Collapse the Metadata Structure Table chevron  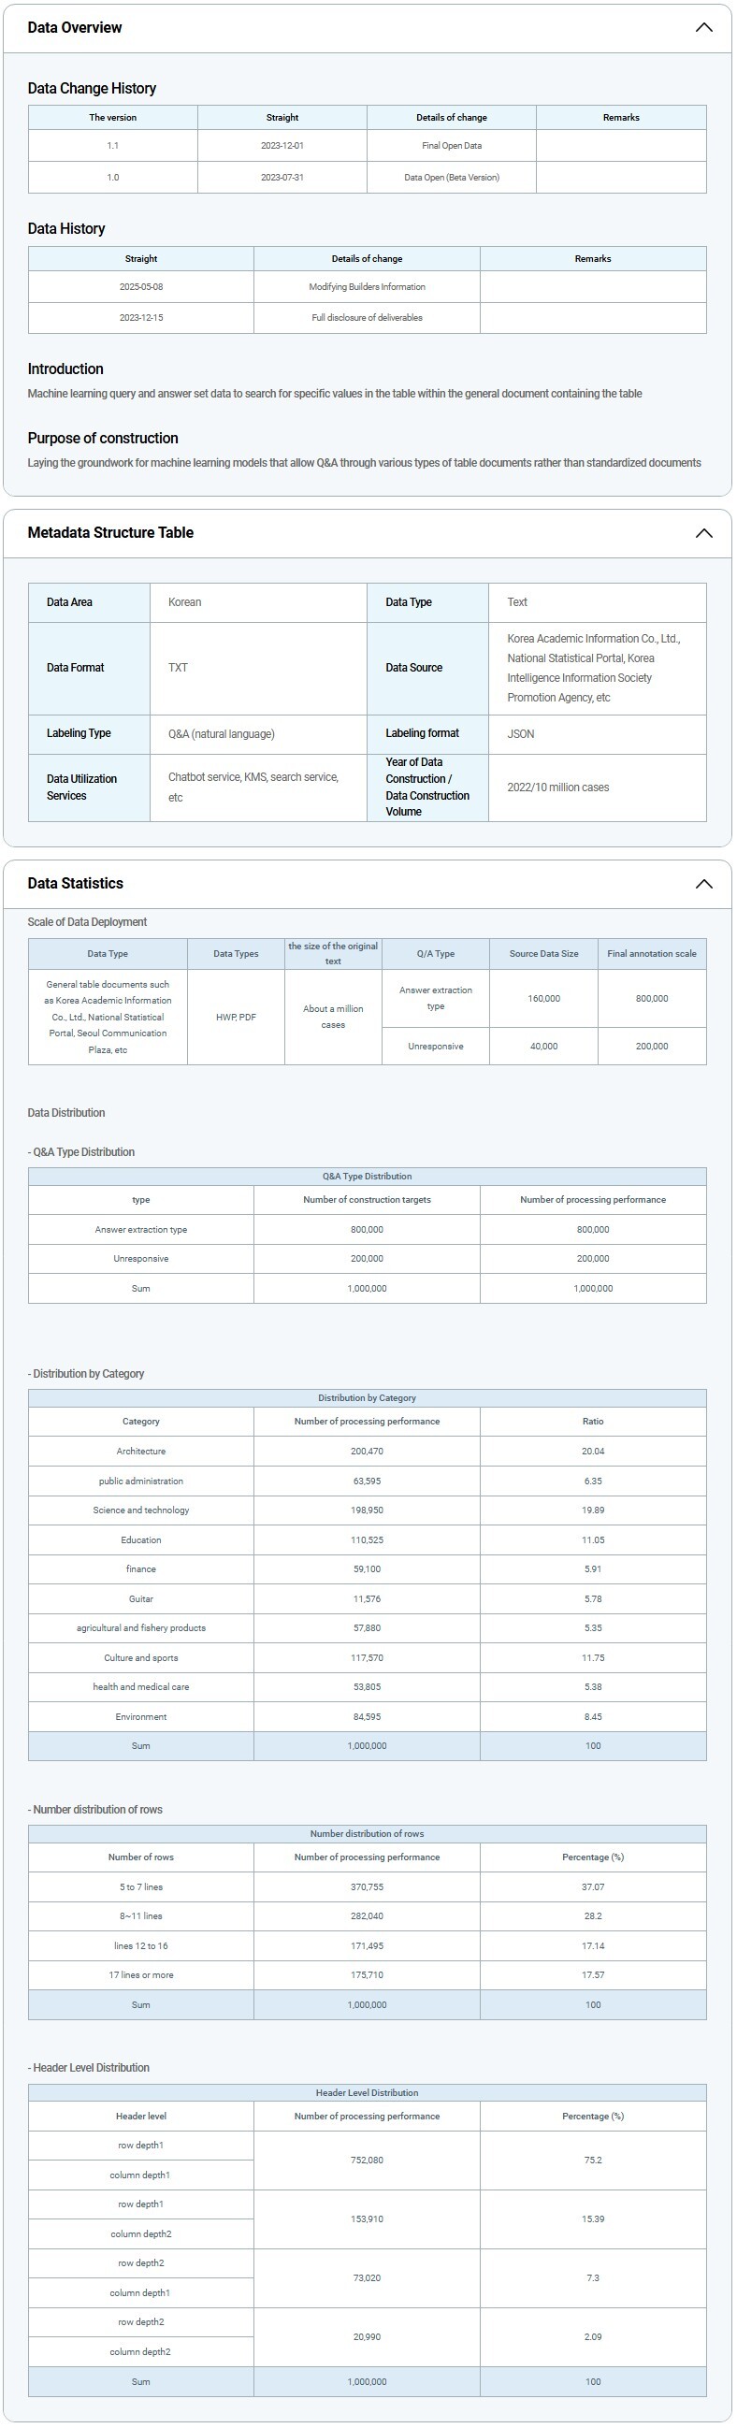(703, 532)
